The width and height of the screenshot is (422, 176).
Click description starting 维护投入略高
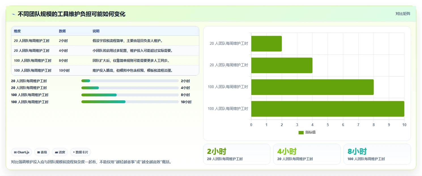[x=133, y=71]
